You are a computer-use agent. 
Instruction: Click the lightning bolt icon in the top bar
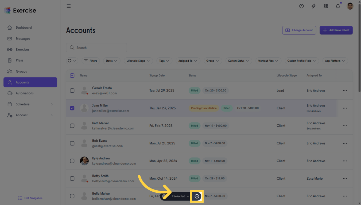[x=313, y=6]
